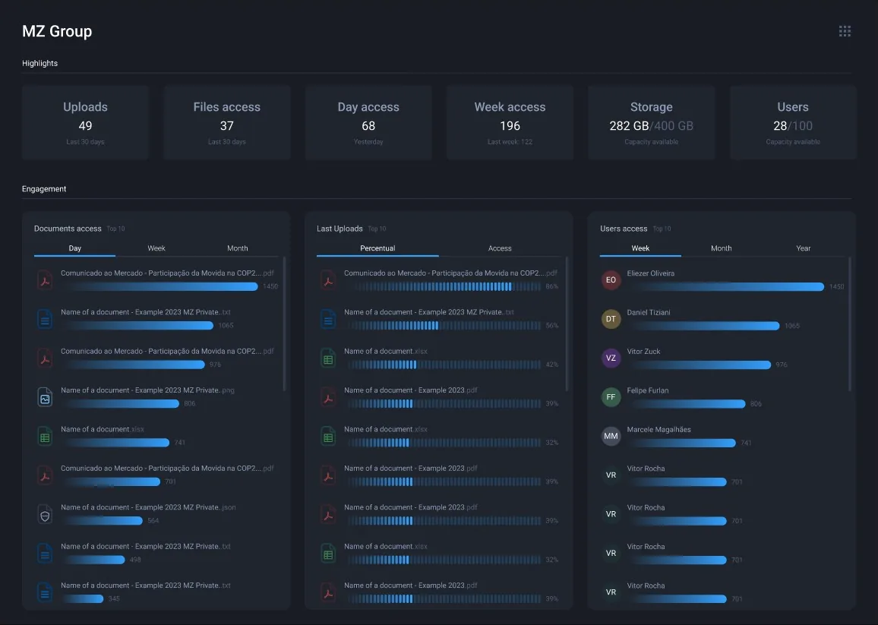The width and height of the screenshot is (878, 625).
Task: Click shield icon of the .json document
Action: (45, 514)
